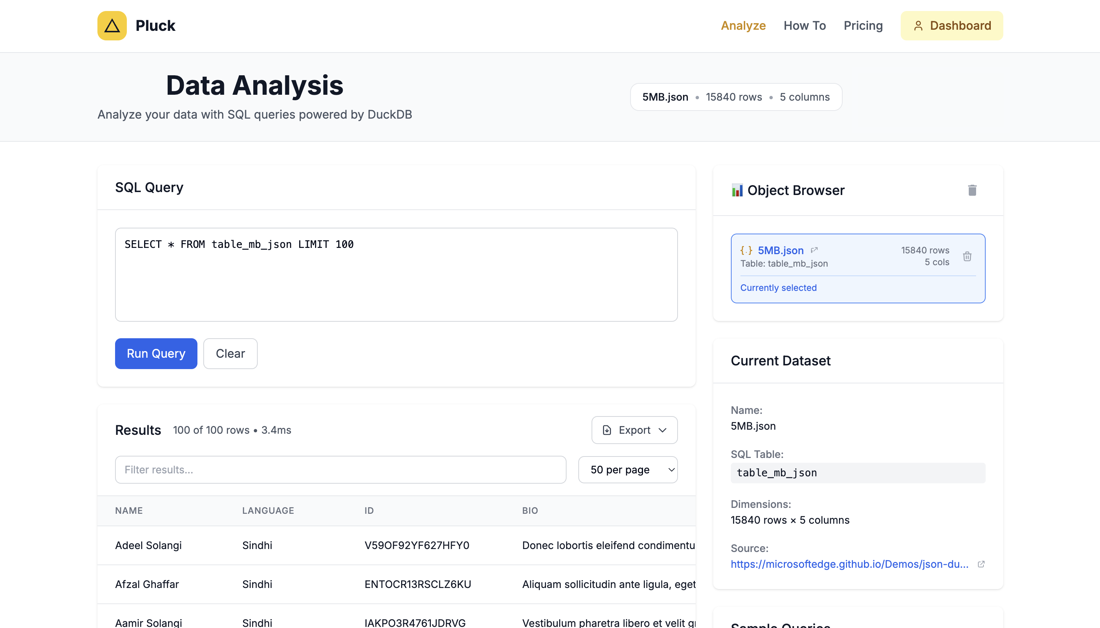This screenshot has width=1100, height=628.
Task: Focus the Filter results input field
Action: point(340,470)
